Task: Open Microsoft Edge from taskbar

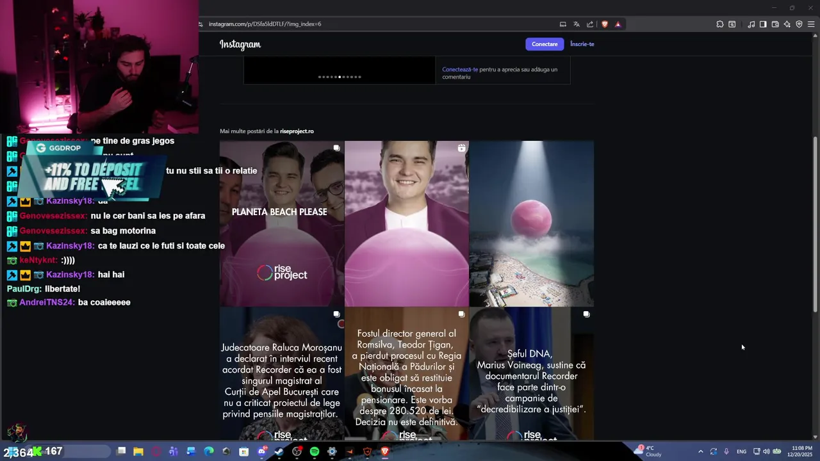Action: pos(209,451)
